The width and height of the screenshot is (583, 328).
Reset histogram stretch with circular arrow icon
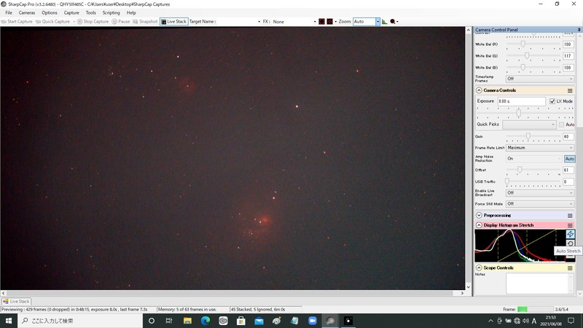[570, 243]
